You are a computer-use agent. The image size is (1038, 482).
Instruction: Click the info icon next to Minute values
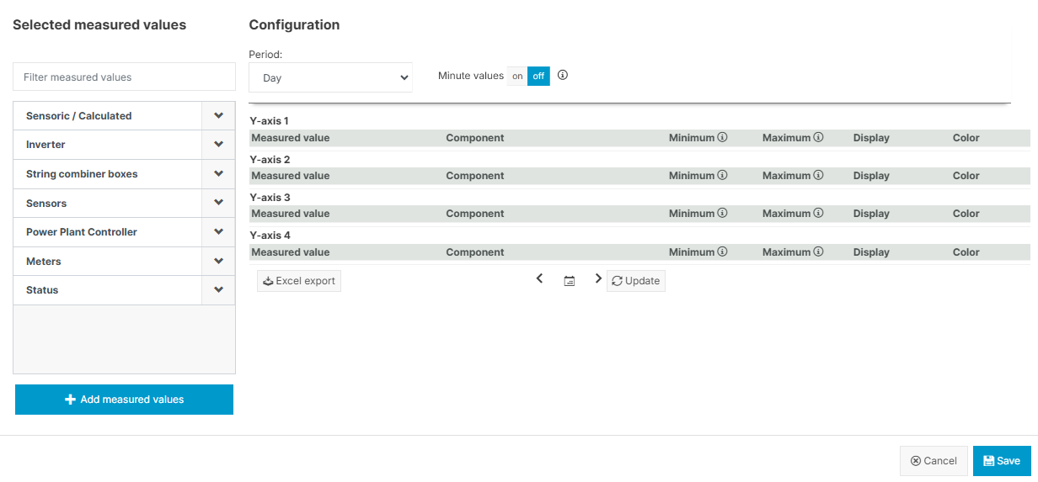tap(563, 75)
